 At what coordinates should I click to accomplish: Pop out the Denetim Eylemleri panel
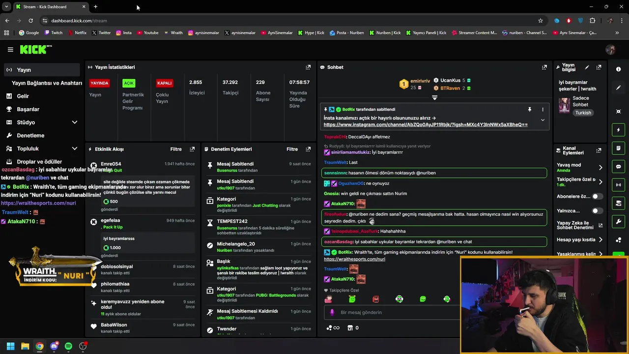tap(308, 149)
